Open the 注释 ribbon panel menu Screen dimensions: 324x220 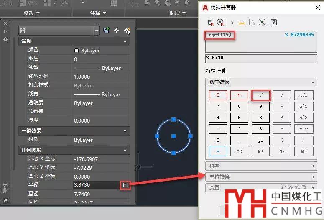point(98,13)
